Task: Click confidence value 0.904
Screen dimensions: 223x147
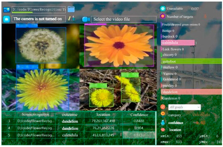Action: pos(139,128)
